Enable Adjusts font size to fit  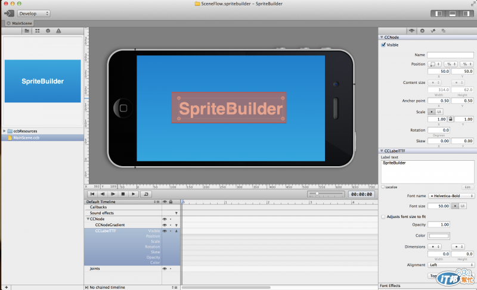(x=383, y=217)
